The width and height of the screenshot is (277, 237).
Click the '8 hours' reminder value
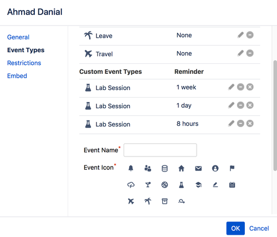tap(187, 124)
